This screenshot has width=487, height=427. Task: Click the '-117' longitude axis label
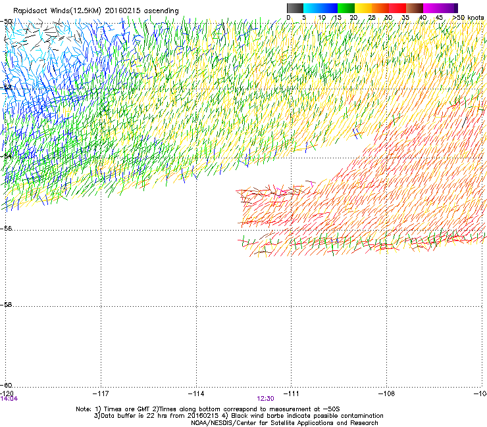pos(101,393)
